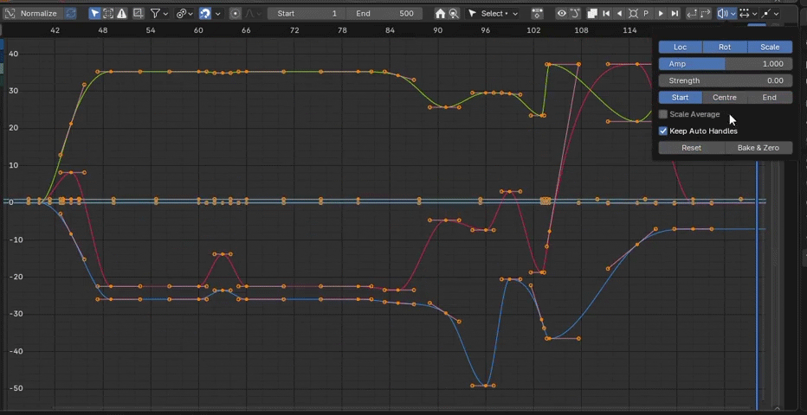Select the arrow tweak tool icon
The width and height of the screenshot is (807, 415).
[x=95, y=14]
